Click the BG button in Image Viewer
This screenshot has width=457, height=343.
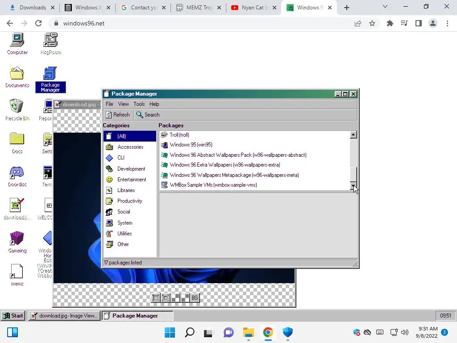pos(195,298)
